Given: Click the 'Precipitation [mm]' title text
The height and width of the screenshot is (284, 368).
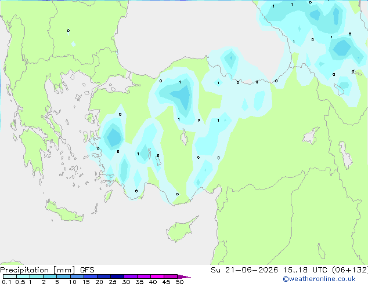Looking at the screenshot, I should point(38,270).
